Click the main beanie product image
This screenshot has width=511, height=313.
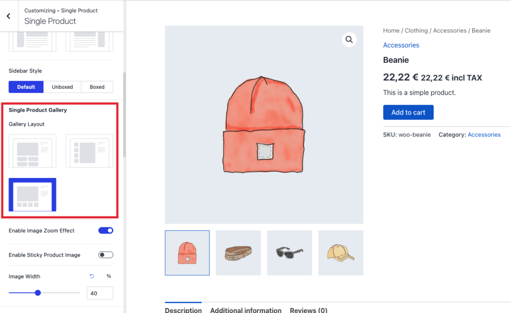click(x=264, y=125)
